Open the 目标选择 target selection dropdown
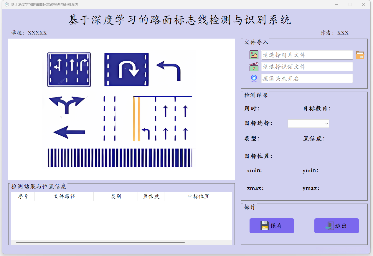 point(308,123)
